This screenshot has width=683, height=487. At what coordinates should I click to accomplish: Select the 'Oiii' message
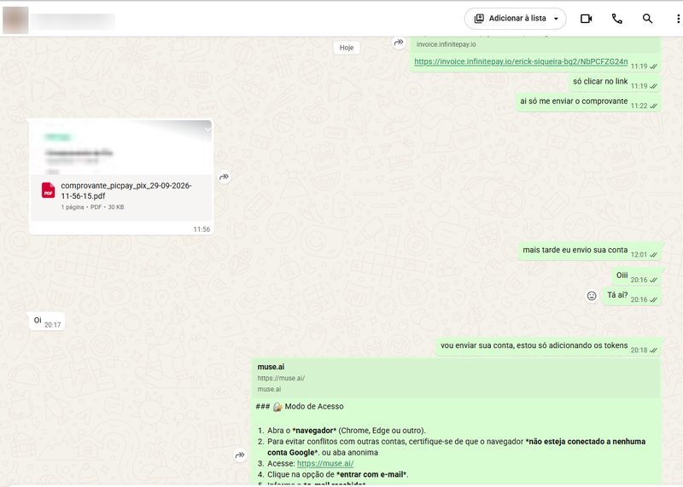[x=636, y=276]
